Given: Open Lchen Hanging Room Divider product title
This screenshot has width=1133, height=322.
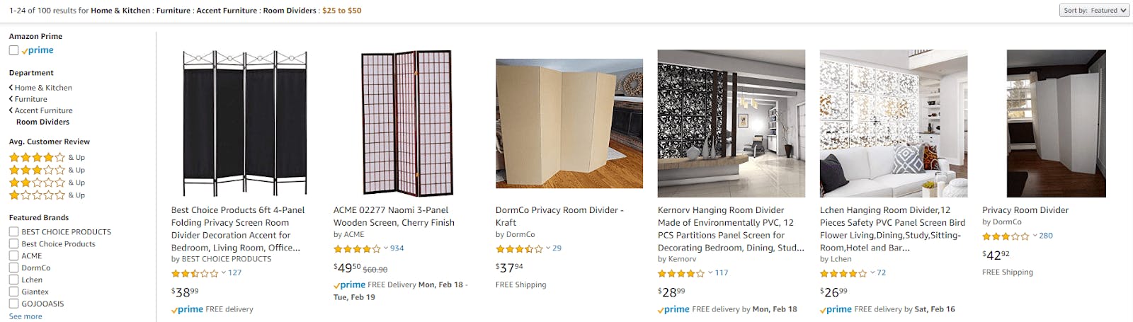Looking at the screenshot, I should [892, 229].
